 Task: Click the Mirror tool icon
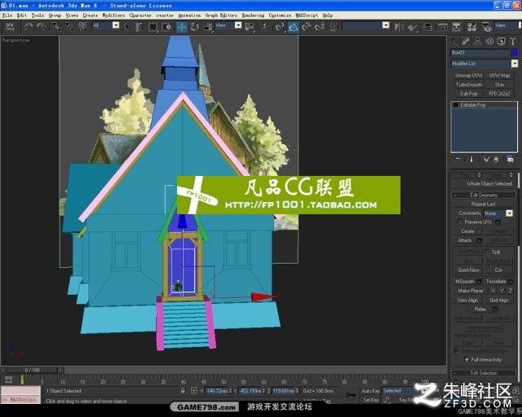pos(399,27)
